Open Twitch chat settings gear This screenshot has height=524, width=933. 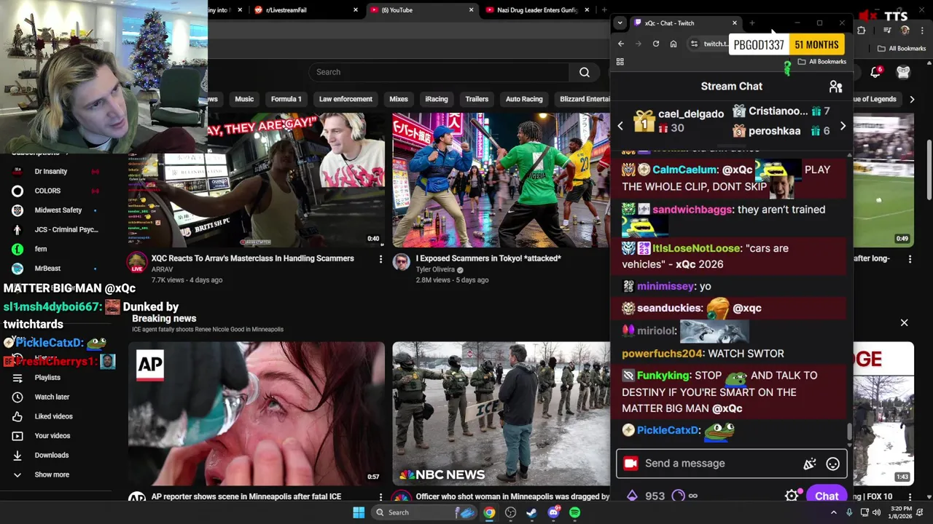pos(792,496)
